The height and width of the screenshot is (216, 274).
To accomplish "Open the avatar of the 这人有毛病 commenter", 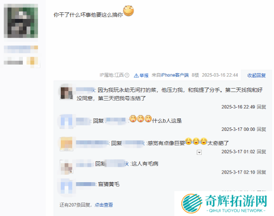I will tap(66, 167).
